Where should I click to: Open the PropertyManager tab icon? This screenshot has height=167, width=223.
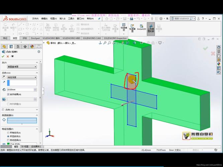click(11, 47)
